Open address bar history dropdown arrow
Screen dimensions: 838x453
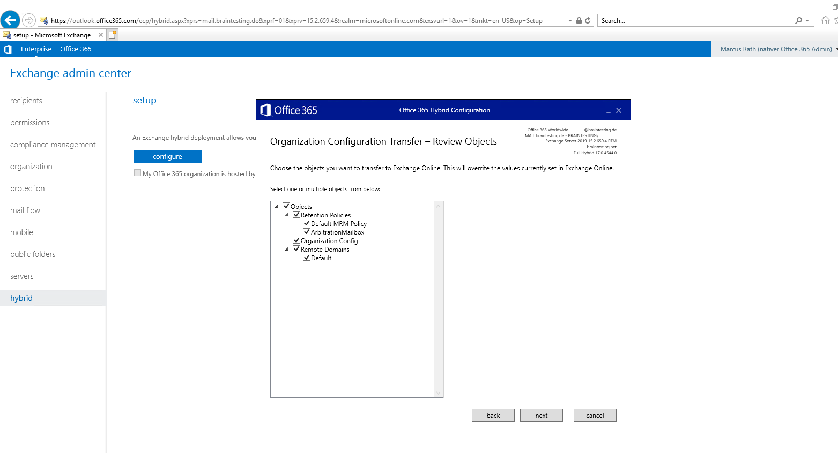pyautogui.click(x=570, y=21)
